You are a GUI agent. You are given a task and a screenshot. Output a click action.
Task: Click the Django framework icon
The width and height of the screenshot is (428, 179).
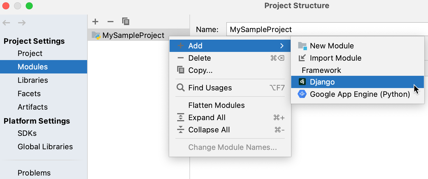tap(302, 82)
